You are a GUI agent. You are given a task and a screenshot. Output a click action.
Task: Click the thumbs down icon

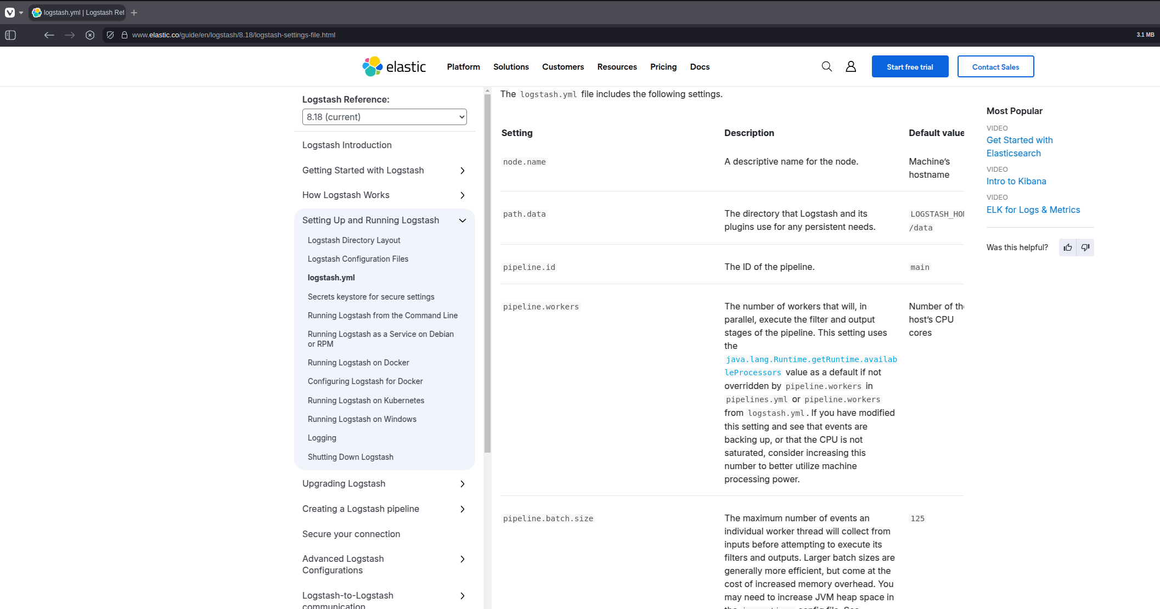pos(1085,247)
